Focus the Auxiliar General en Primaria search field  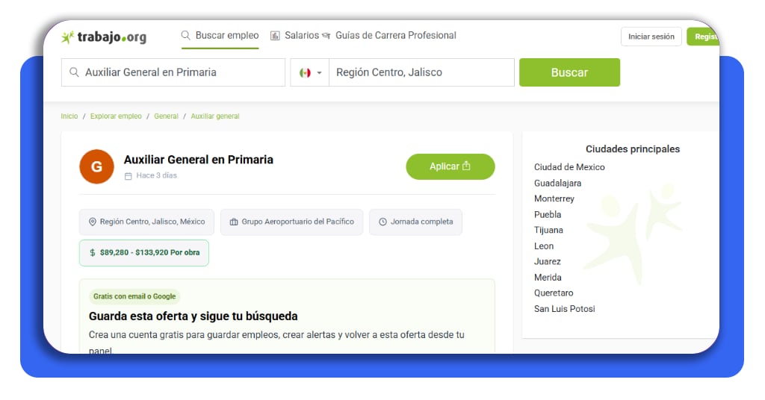click(173, 72)
